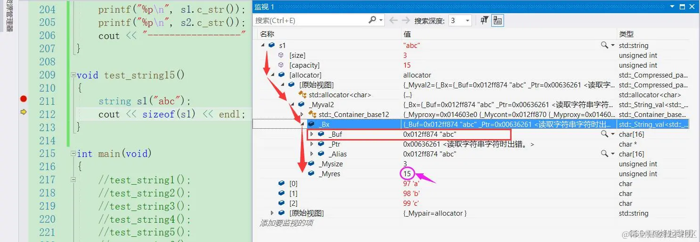Click the blue cube icon of _Myres
Viewport: 700px width, 242px height.
tap(311, 173)
